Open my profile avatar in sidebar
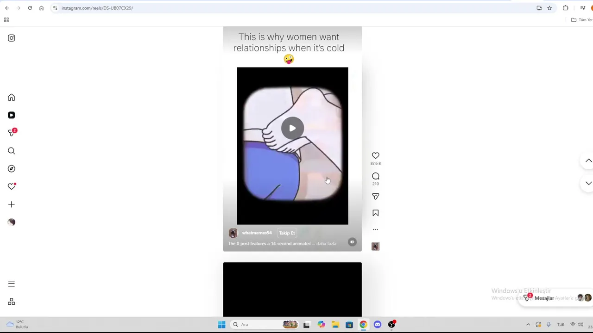This screenshot has width=593, height=333. (x=12, y=222)
